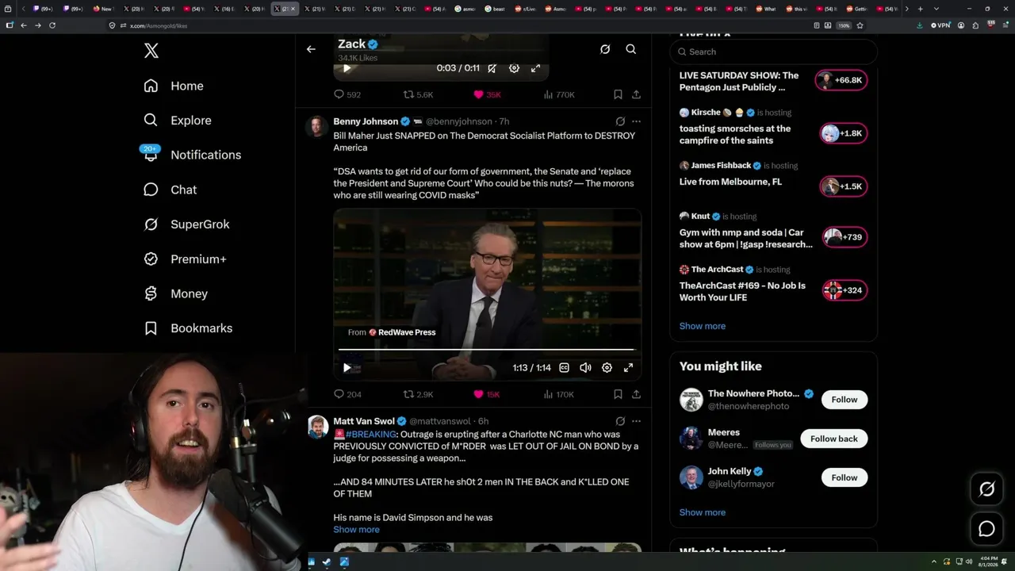Bookmark Benny Johnson's post
The image size is (1015, 571).
pyautogui.click(x=618, y=394)
